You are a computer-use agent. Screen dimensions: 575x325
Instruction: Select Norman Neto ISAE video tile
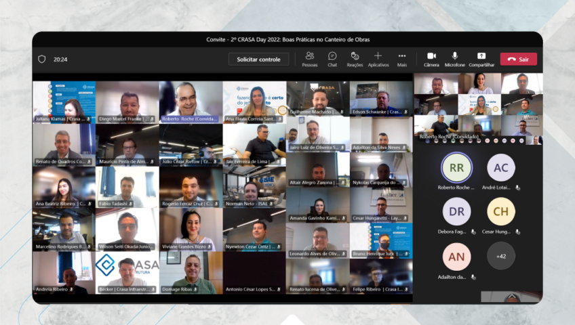click(254, 188)
